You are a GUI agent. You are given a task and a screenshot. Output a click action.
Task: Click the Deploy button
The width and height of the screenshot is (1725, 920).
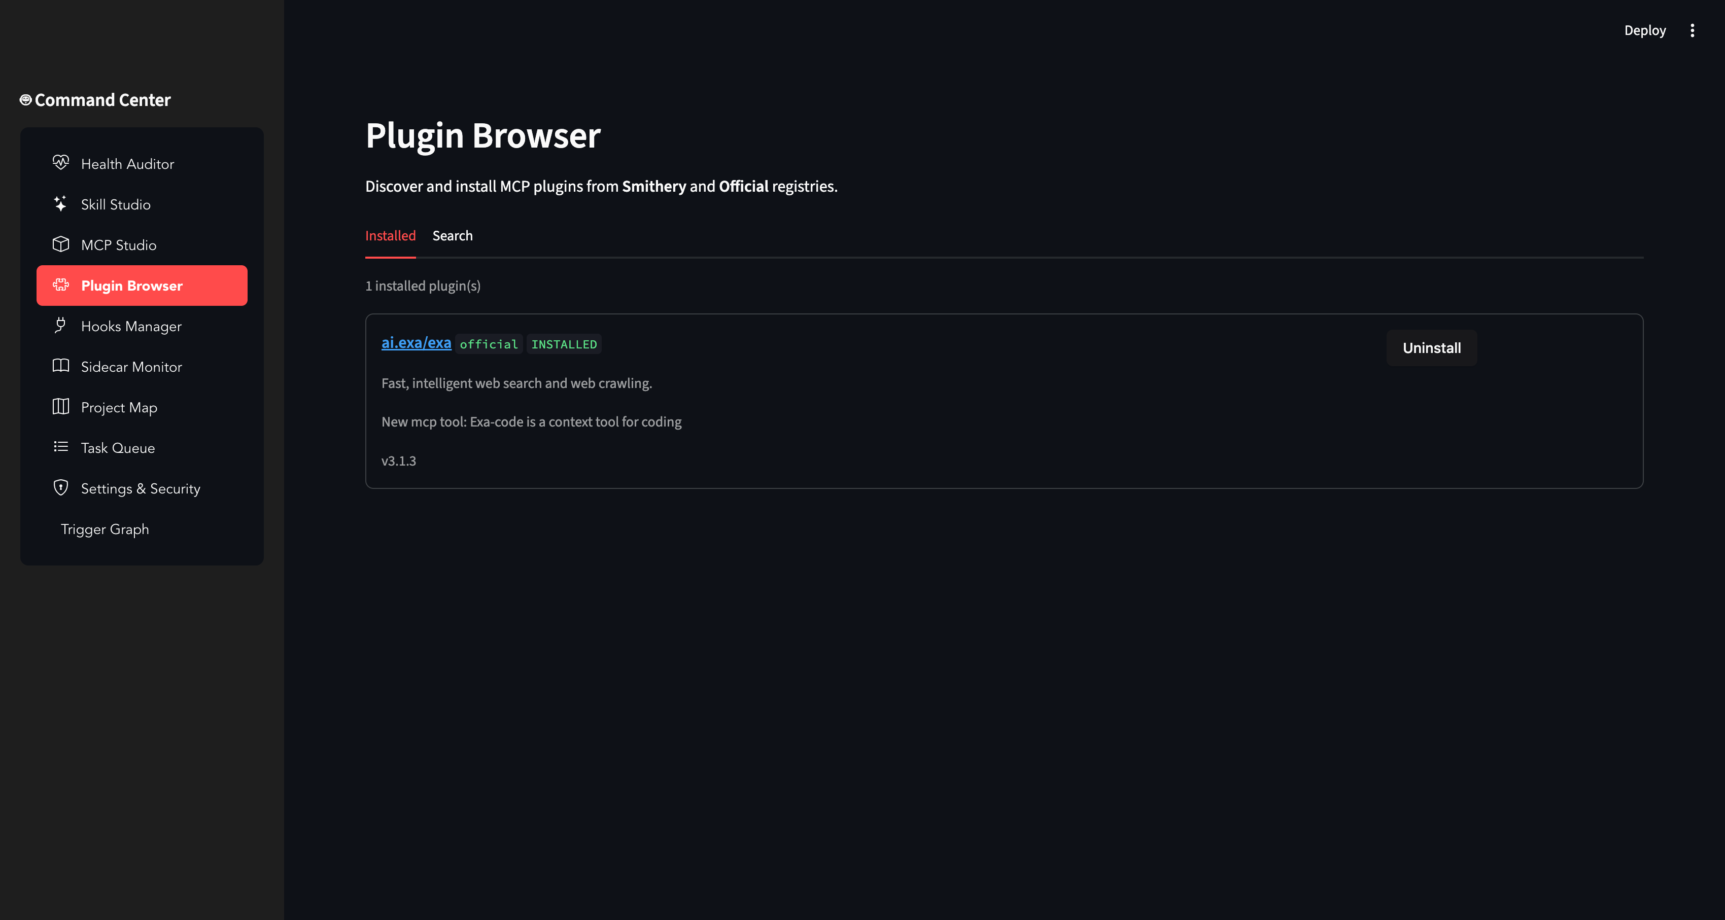(x=1645, y=30)
